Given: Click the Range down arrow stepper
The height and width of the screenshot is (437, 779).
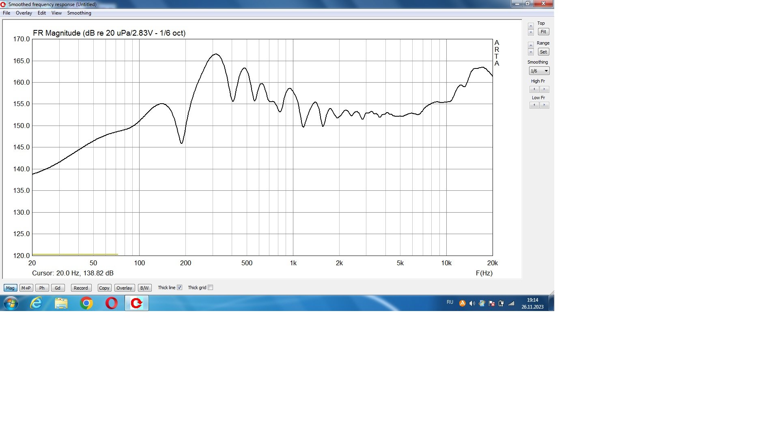Looking at the screenshot, I should 531,52.
